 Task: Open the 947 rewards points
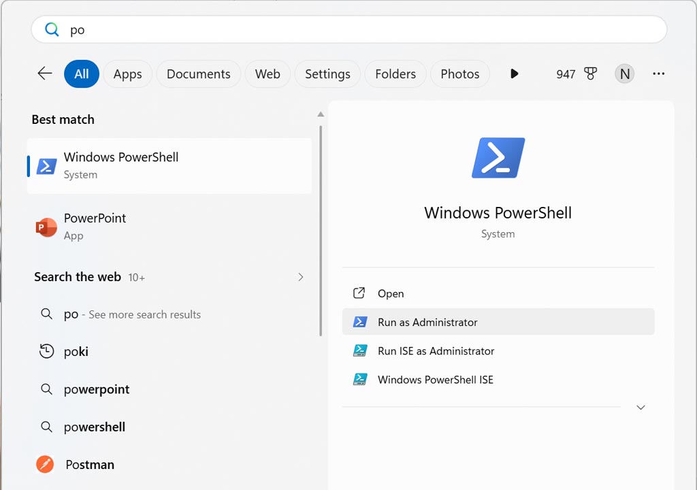coord(566,74)
